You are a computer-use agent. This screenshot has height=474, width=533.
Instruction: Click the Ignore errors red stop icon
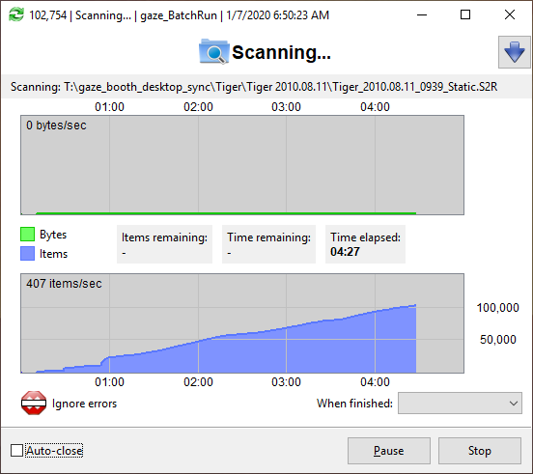34,403
